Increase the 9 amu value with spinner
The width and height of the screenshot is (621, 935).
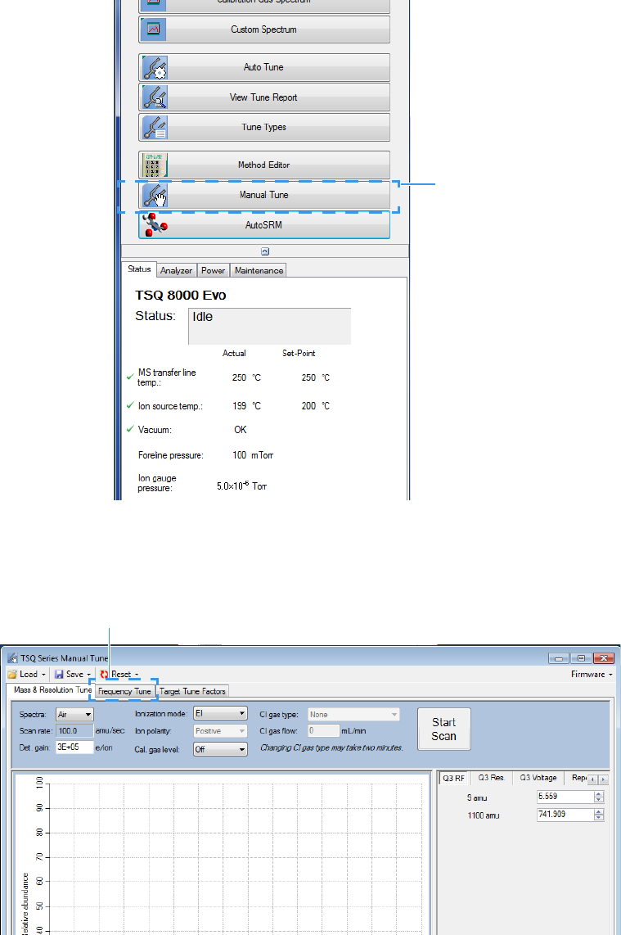599,793
